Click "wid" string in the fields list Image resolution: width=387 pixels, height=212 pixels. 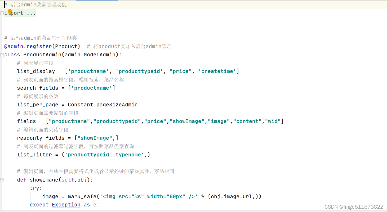click(x=273, y=121)
